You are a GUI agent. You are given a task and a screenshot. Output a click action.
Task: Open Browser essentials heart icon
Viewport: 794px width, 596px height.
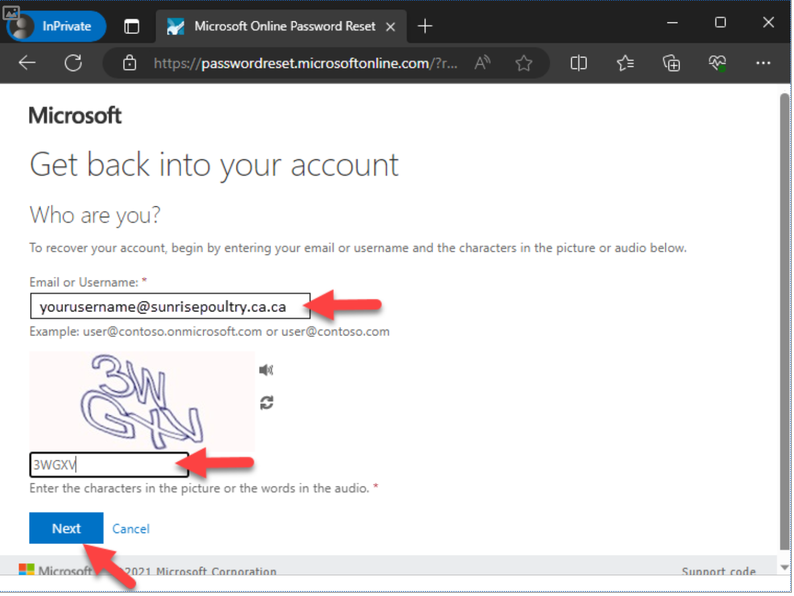[717, 63]
